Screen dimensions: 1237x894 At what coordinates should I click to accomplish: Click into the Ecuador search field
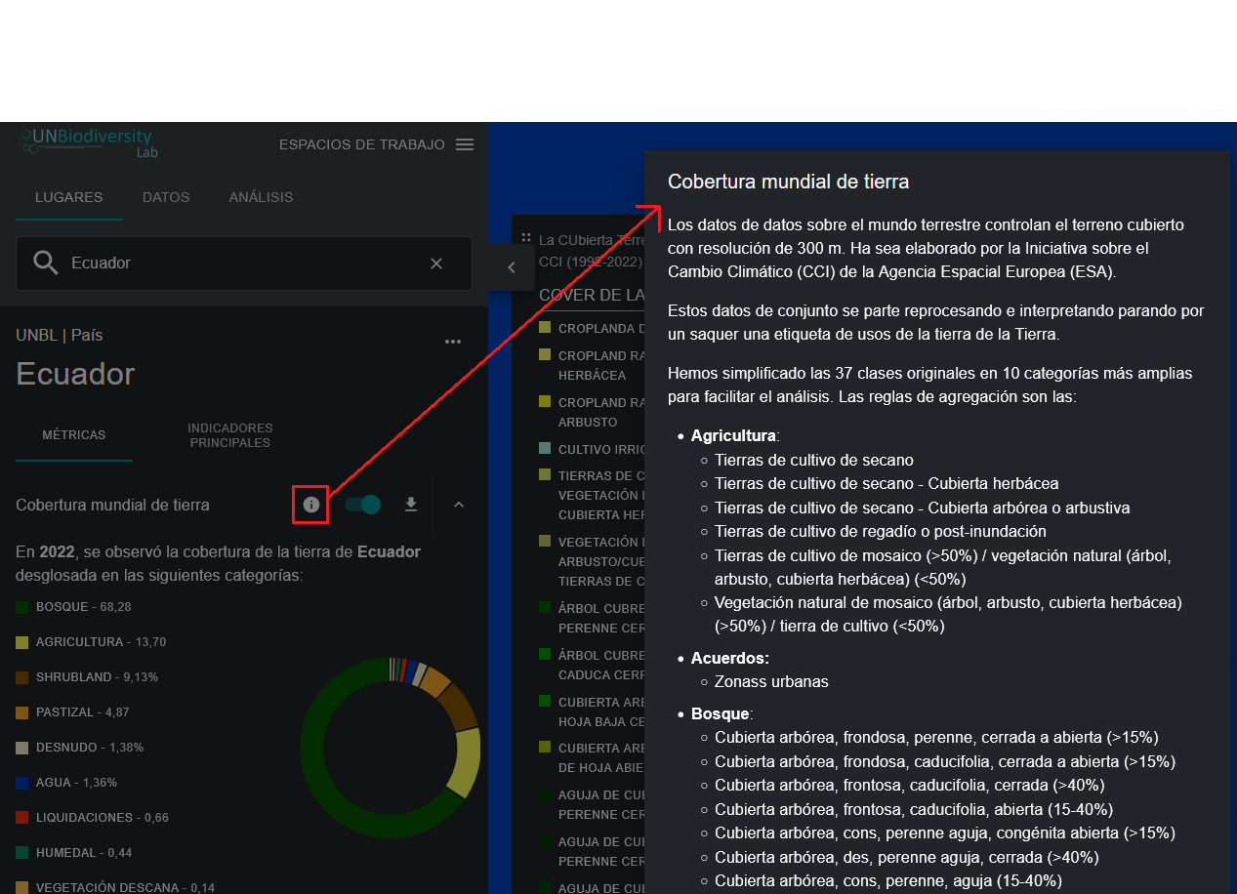coord(244,264)
